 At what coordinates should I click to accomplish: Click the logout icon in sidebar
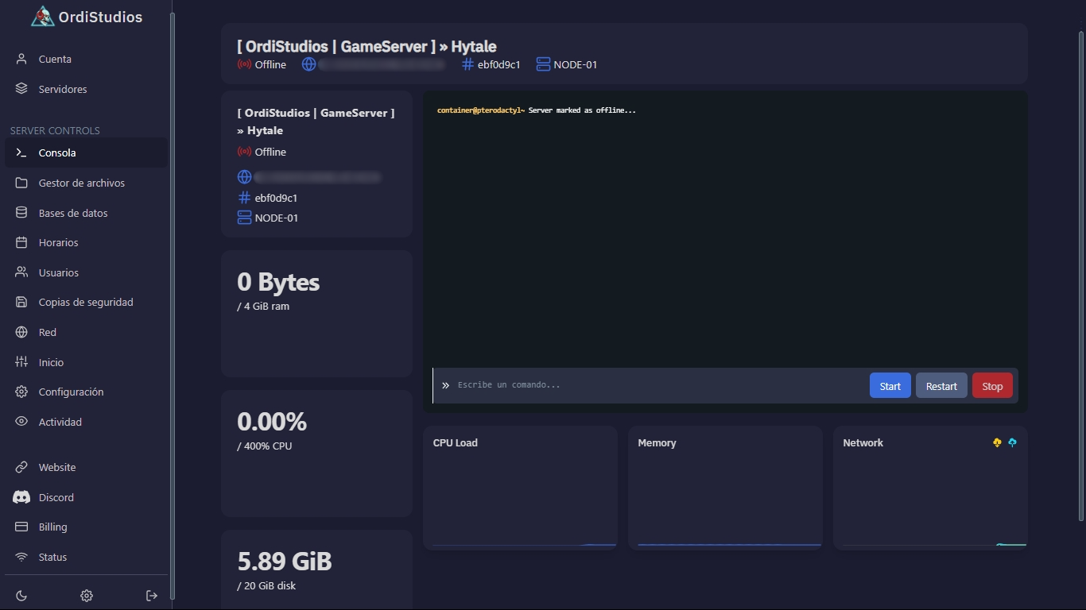(x=152, y=596)
